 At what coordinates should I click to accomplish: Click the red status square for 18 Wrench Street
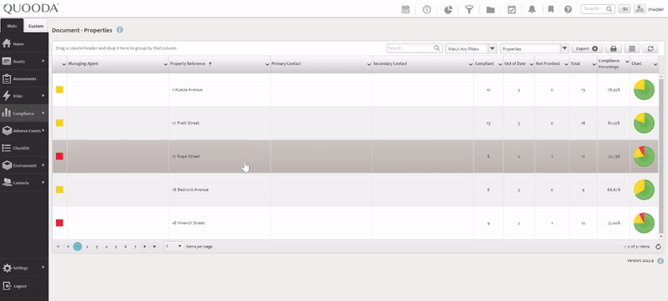[x=59, y=223]
